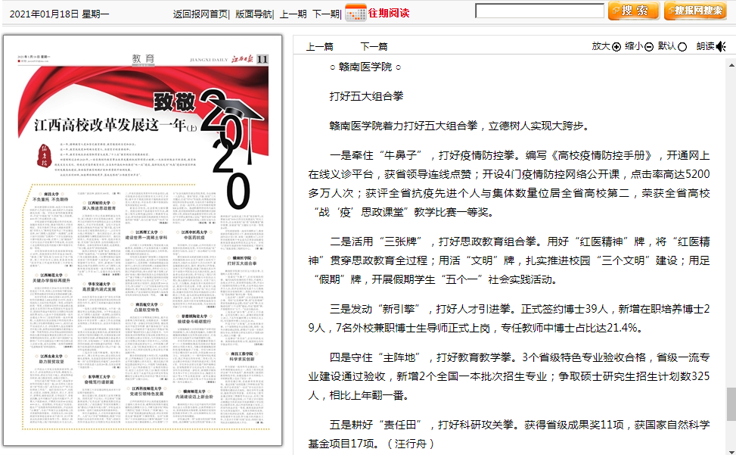Open the calendar icon for past issues
This screenshot has height=455, width=736.
[356, 13]
